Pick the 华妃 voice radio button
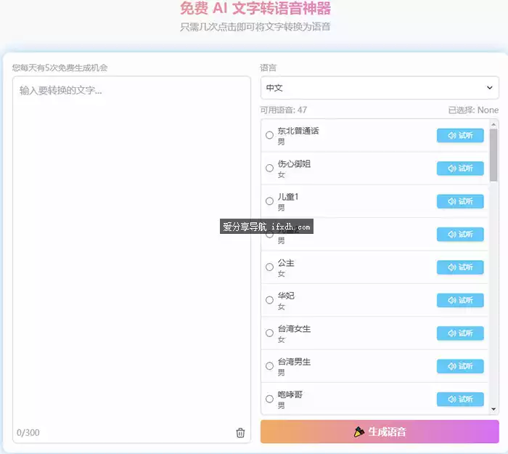The width and height of the screenshot is (508, 454). point(269,300)
